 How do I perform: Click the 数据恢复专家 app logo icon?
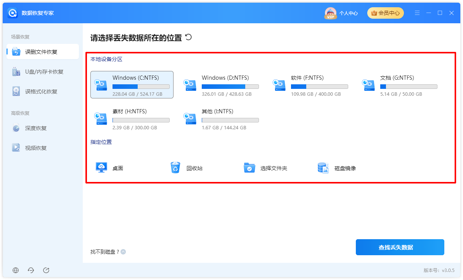pyautogui.click(x=13, y=13)
